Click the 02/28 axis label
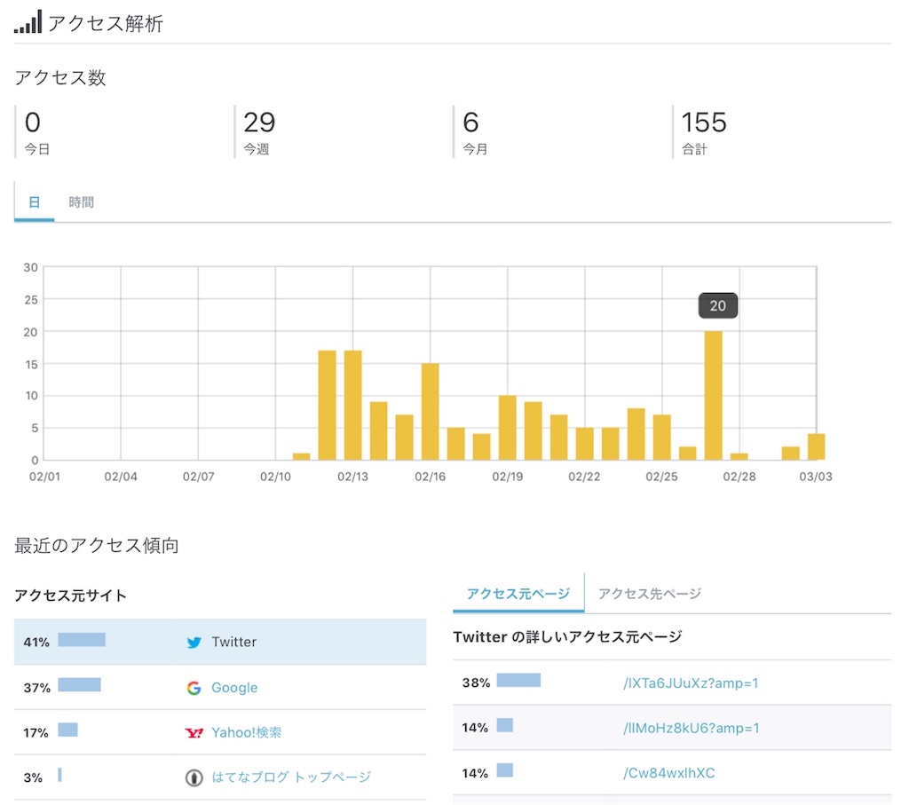 tap(739, 477)
